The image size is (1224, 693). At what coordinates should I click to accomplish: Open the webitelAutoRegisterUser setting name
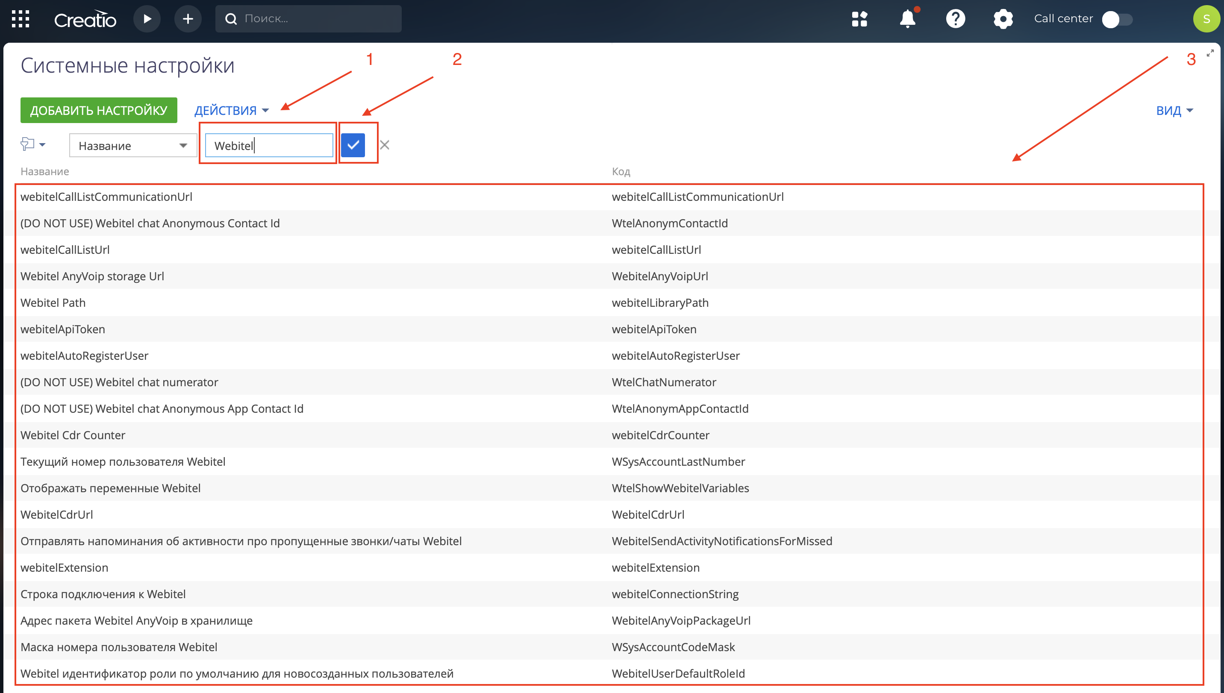tap(84, 356)
